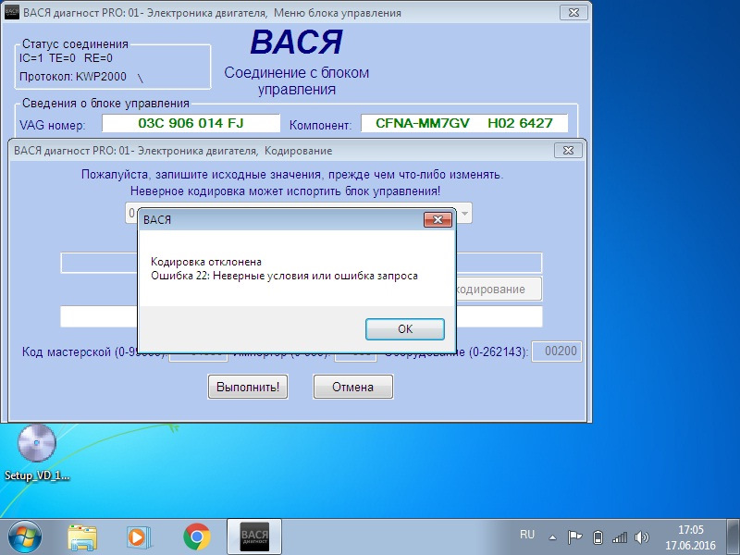This screenshot has height=555, width=740.
Task: Launch Windows Media Player from the taskbar
Action: [x=139, y=537]
